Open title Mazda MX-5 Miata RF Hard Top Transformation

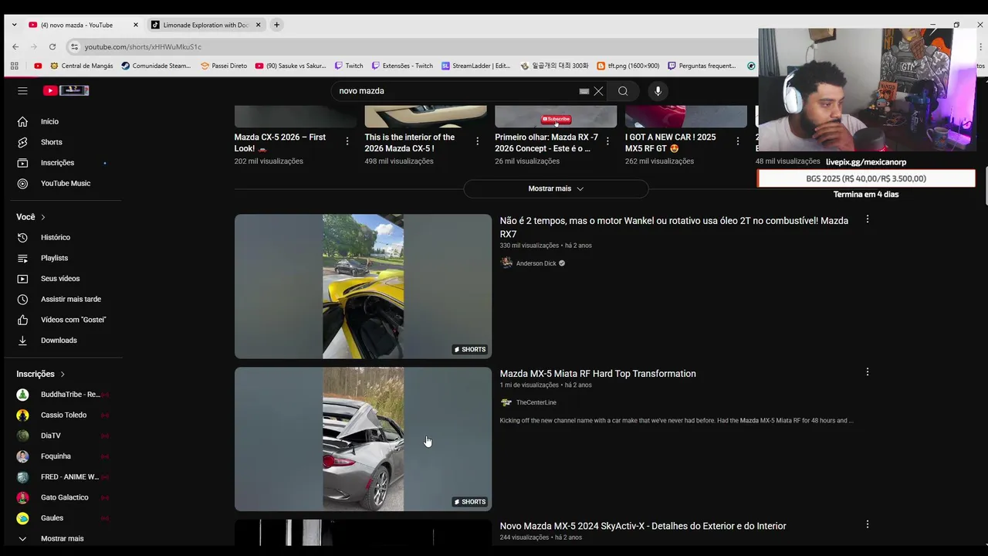(597, 374)
